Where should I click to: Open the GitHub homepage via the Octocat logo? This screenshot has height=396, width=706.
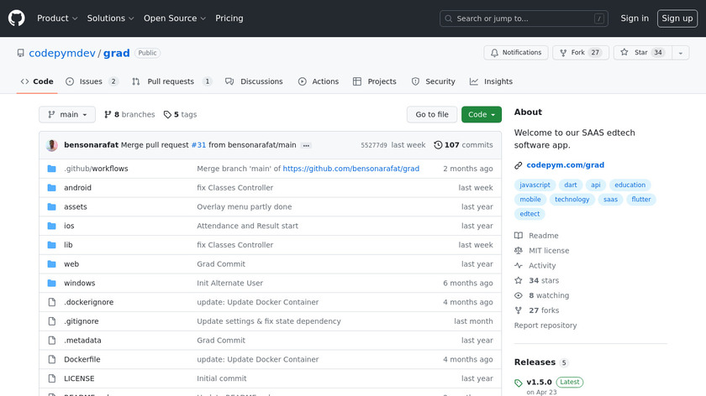(x=16, y=18)
